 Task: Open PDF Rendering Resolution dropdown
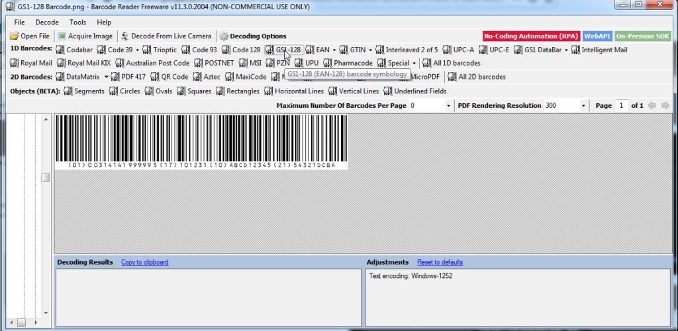coord(583,106)
